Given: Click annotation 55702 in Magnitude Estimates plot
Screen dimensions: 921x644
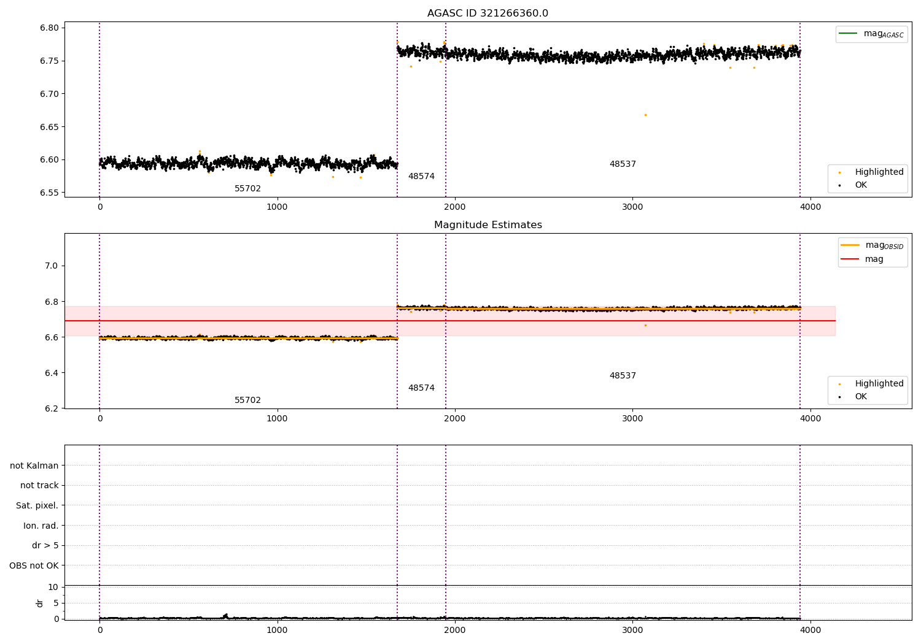Looking at the screenshot, I should (x=247, y=401).
